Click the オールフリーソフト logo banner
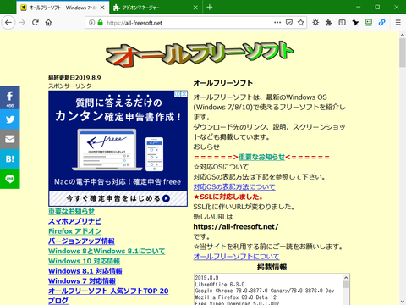Screen dimensions: 406x305 coord(200,54)
